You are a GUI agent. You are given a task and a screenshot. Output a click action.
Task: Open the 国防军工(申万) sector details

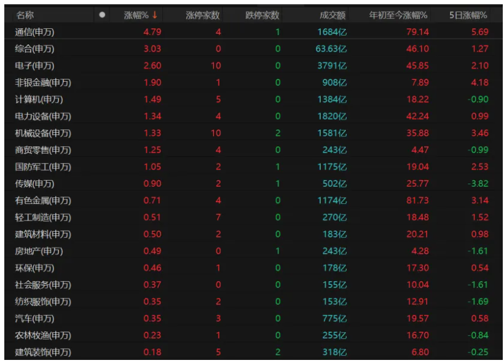click(x=40, y=166)
